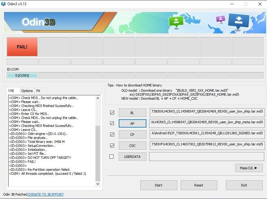The height and width of the screenshot is (199, 267).
Task: Click the log scrollbar up arrow
Action: [x=98, y=98]
